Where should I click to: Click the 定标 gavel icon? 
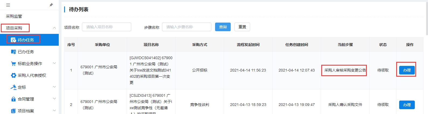pyautogui.click(x=13, y=87)
